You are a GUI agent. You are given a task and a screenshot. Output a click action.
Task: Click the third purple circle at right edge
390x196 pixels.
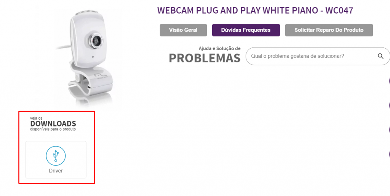(389, 130)
